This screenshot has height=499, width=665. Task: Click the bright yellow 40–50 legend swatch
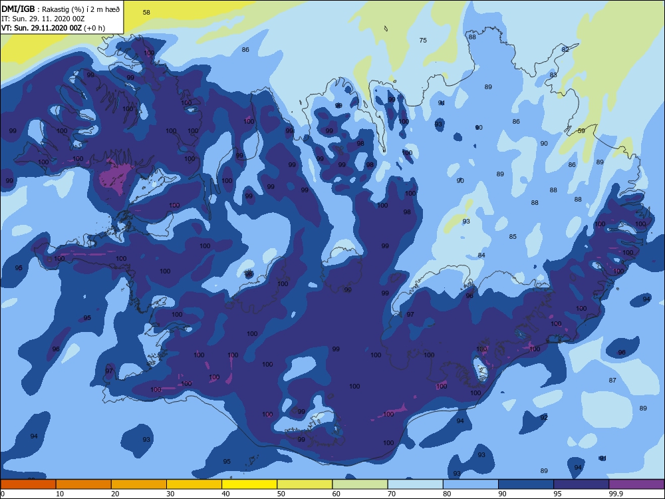249,484
